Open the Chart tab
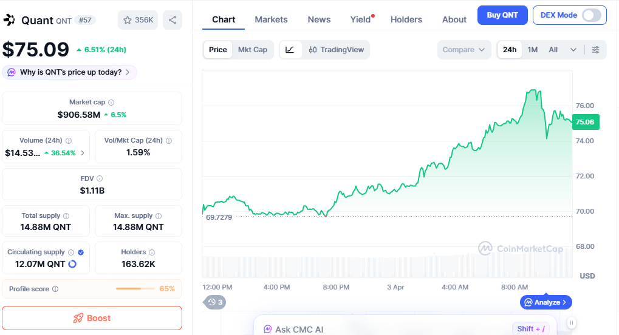 [x=224, y=19]
